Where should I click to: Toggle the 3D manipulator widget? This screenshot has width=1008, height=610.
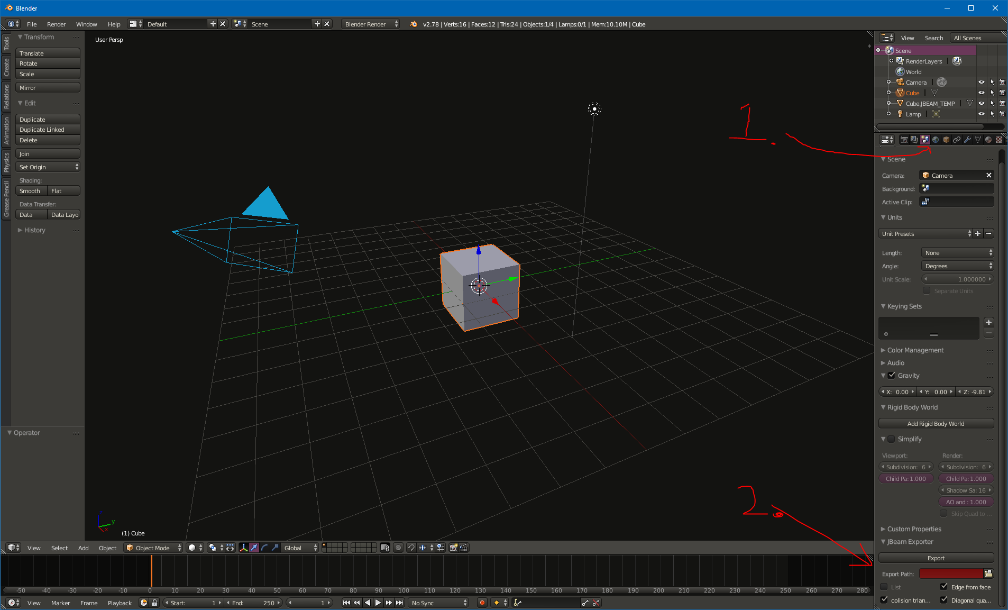[243, 548]
